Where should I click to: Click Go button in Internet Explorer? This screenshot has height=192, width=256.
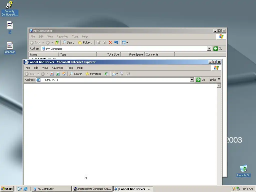[200, 80]
